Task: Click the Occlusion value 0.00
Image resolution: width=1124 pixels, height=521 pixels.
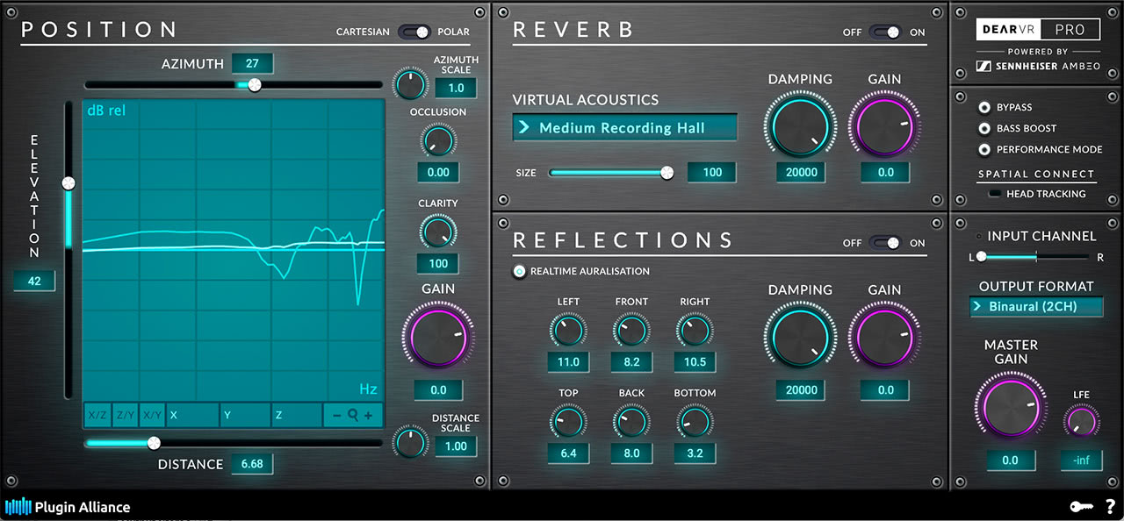Action: click(438, 172)
